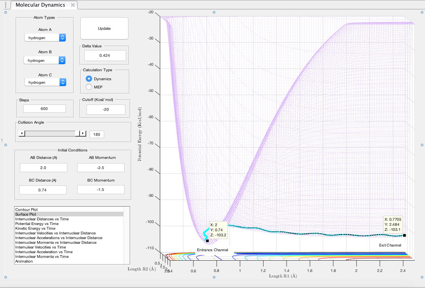The image size is (425, 288).
Task: Select Internuclear Distances vs Time
Action: [69, 219]
